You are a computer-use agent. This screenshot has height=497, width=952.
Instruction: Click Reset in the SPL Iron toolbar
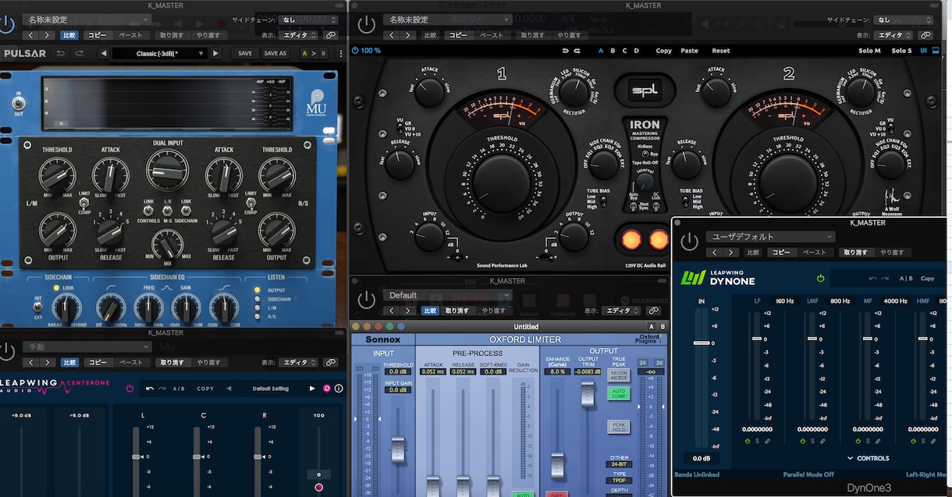pos(721,51)
